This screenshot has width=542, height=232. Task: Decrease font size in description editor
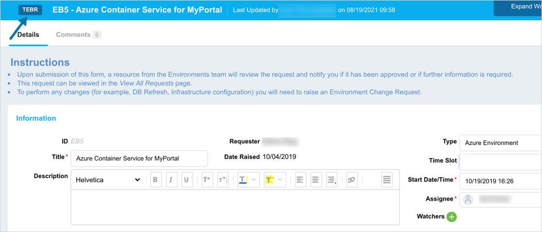223,180
